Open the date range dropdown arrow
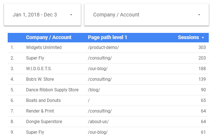 tap(71, 15)
